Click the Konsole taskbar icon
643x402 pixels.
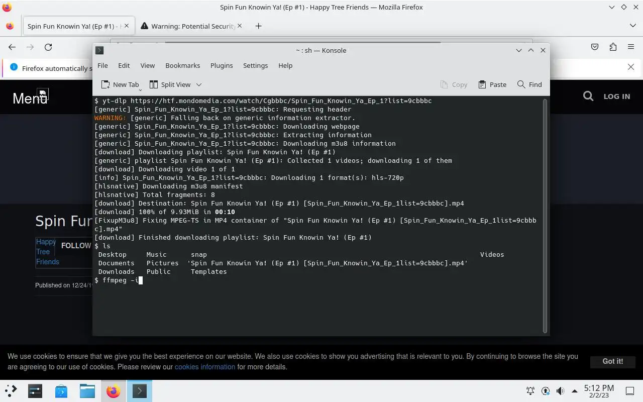tap(140, 390)
